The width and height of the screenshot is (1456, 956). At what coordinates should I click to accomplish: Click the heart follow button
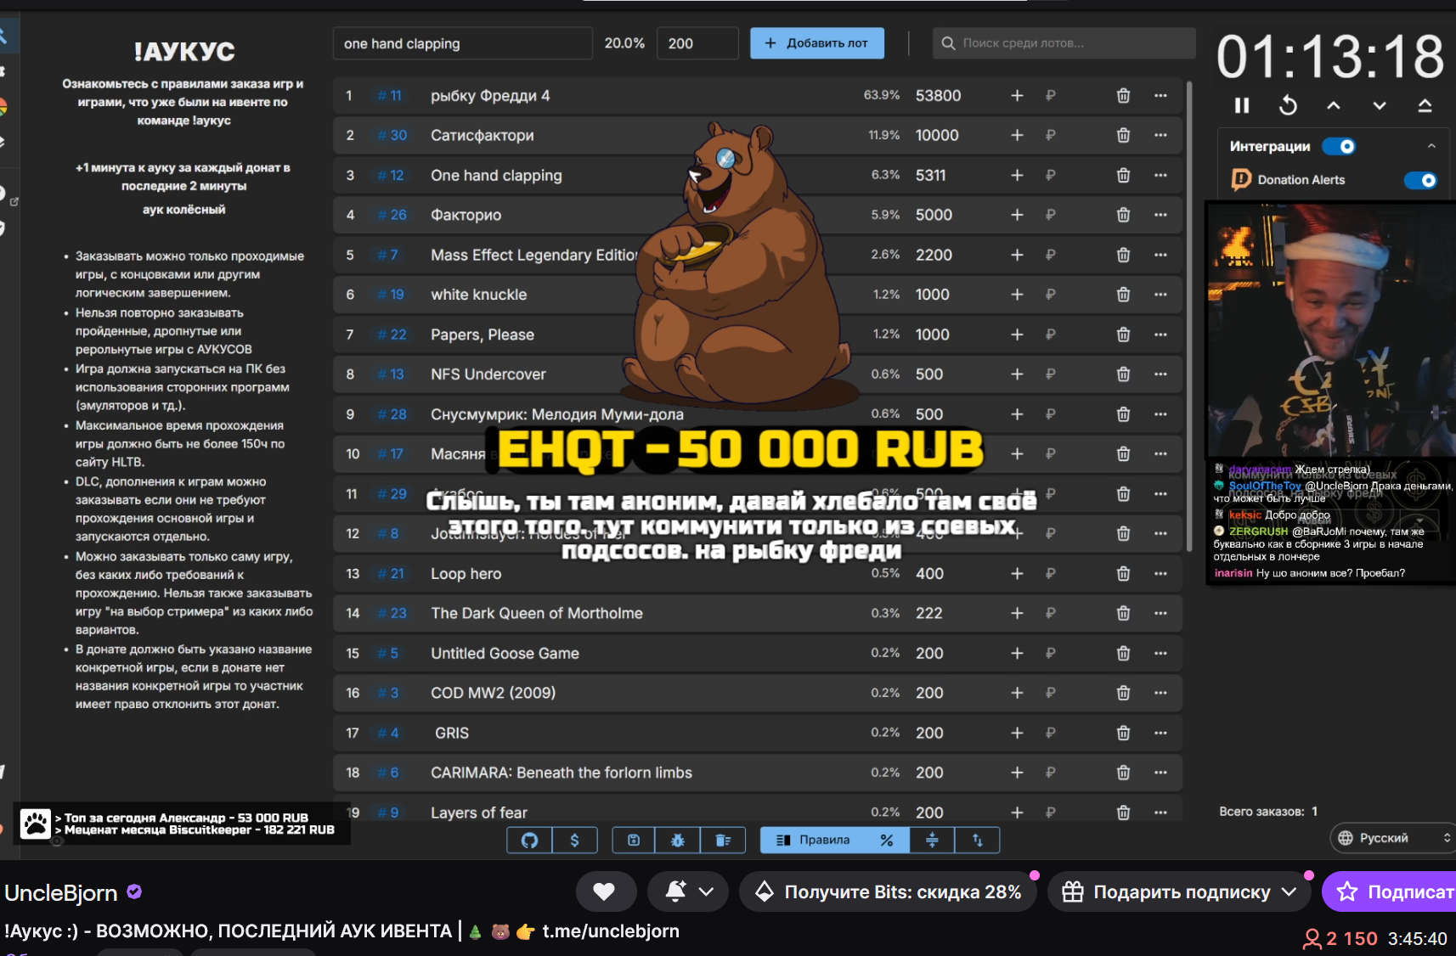tap(605, 891)
